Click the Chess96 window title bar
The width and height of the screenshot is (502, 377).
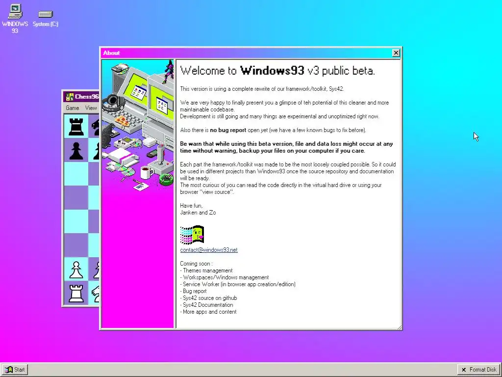coord(81,97)
